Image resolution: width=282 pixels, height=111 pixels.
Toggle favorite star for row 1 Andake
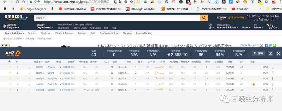(x=10, y=67)
